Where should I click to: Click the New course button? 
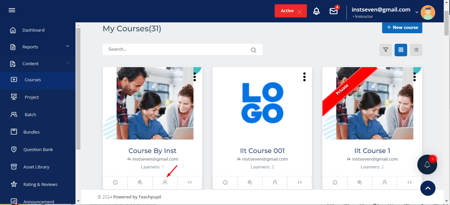(x=402, y=27)
